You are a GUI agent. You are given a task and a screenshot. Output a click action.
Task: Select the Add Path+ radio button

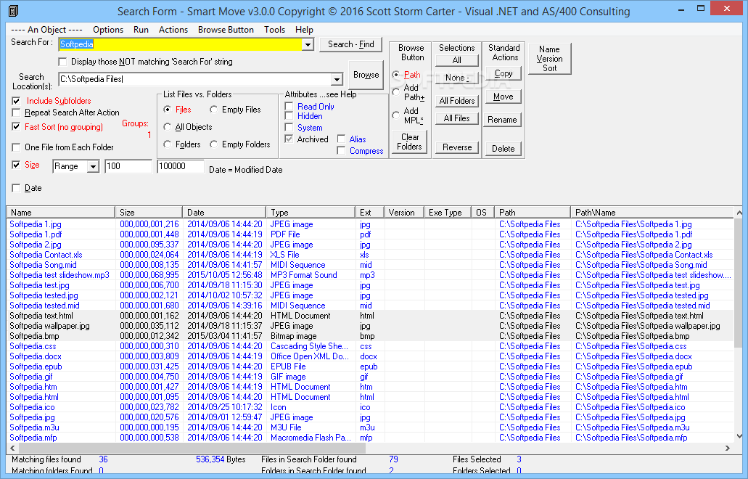coord(396,91)
